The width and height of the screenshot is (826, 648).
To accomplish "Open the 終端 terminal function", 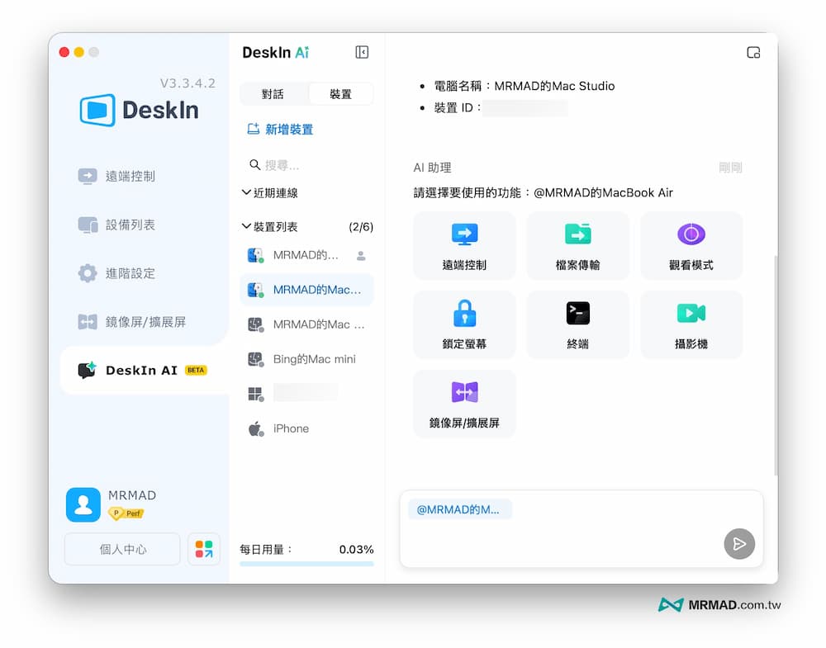I will (x=577, y=324).
